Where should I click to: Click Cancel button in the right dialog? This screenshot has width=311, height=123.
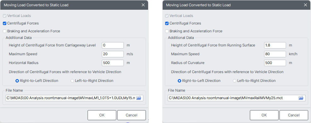tap(294, 115)
